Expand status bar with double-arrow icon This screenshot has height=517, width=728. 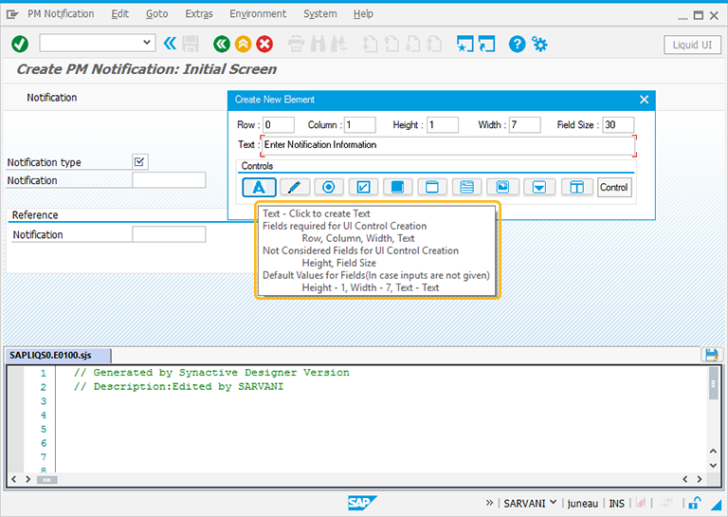[x=489, y=503]
